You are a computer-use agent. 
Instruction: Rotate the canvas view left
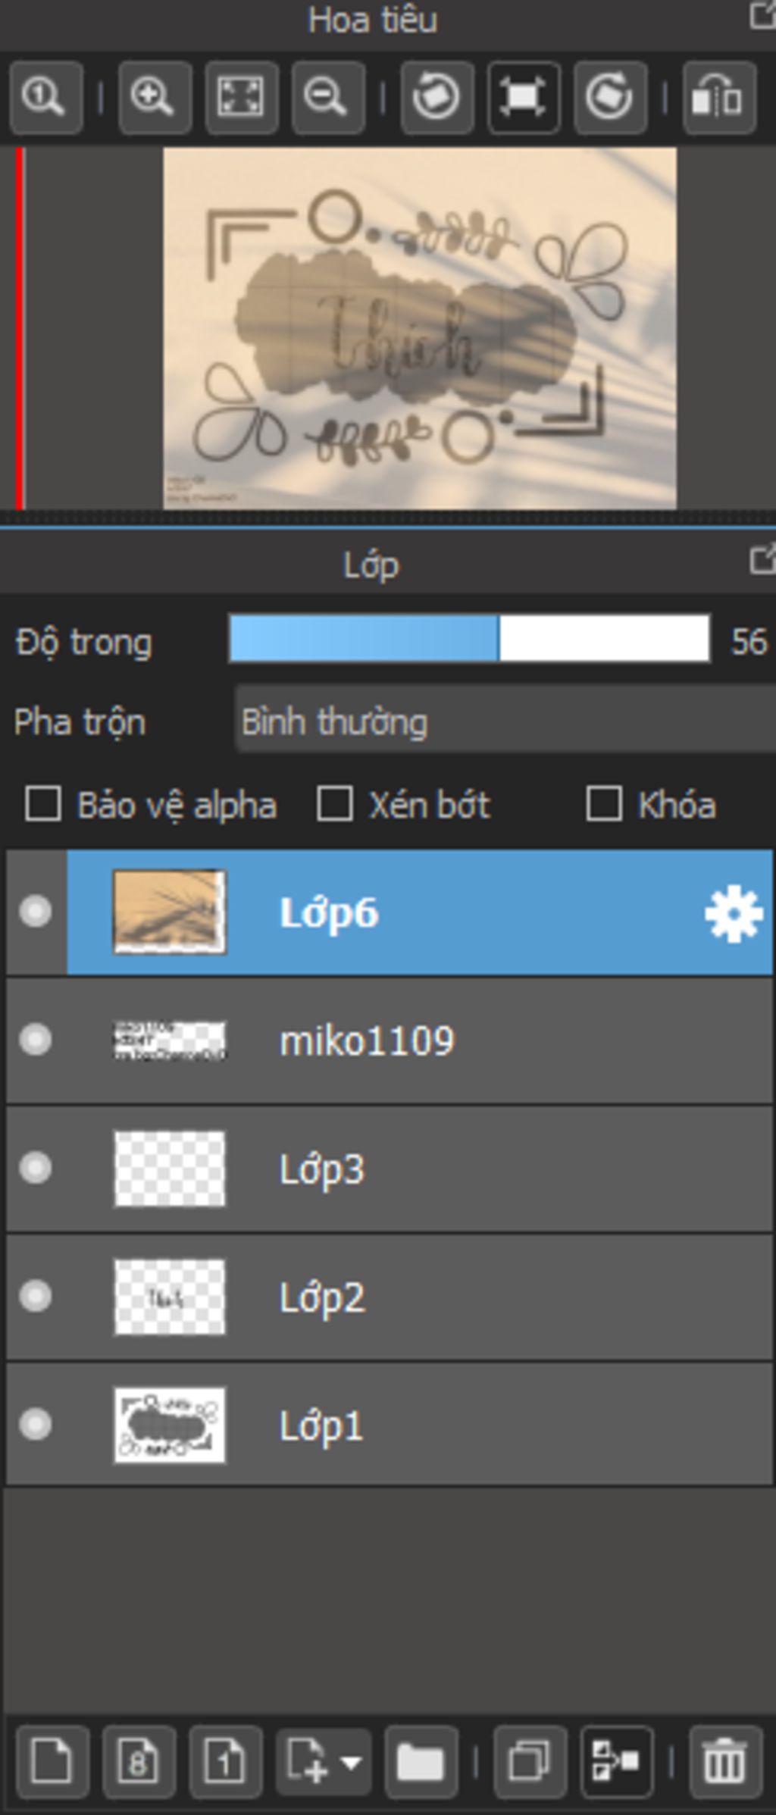point(437,99)
